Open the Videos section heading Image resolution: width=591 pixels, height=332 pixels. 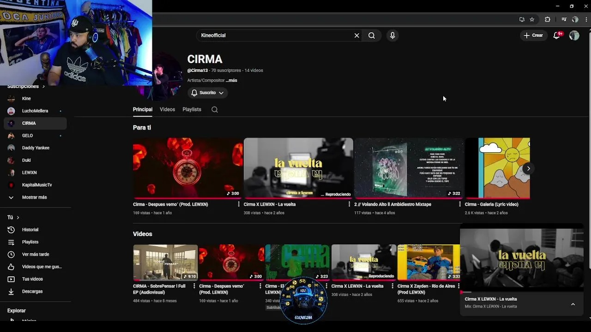pyautogui.click(x=143, y=234)
